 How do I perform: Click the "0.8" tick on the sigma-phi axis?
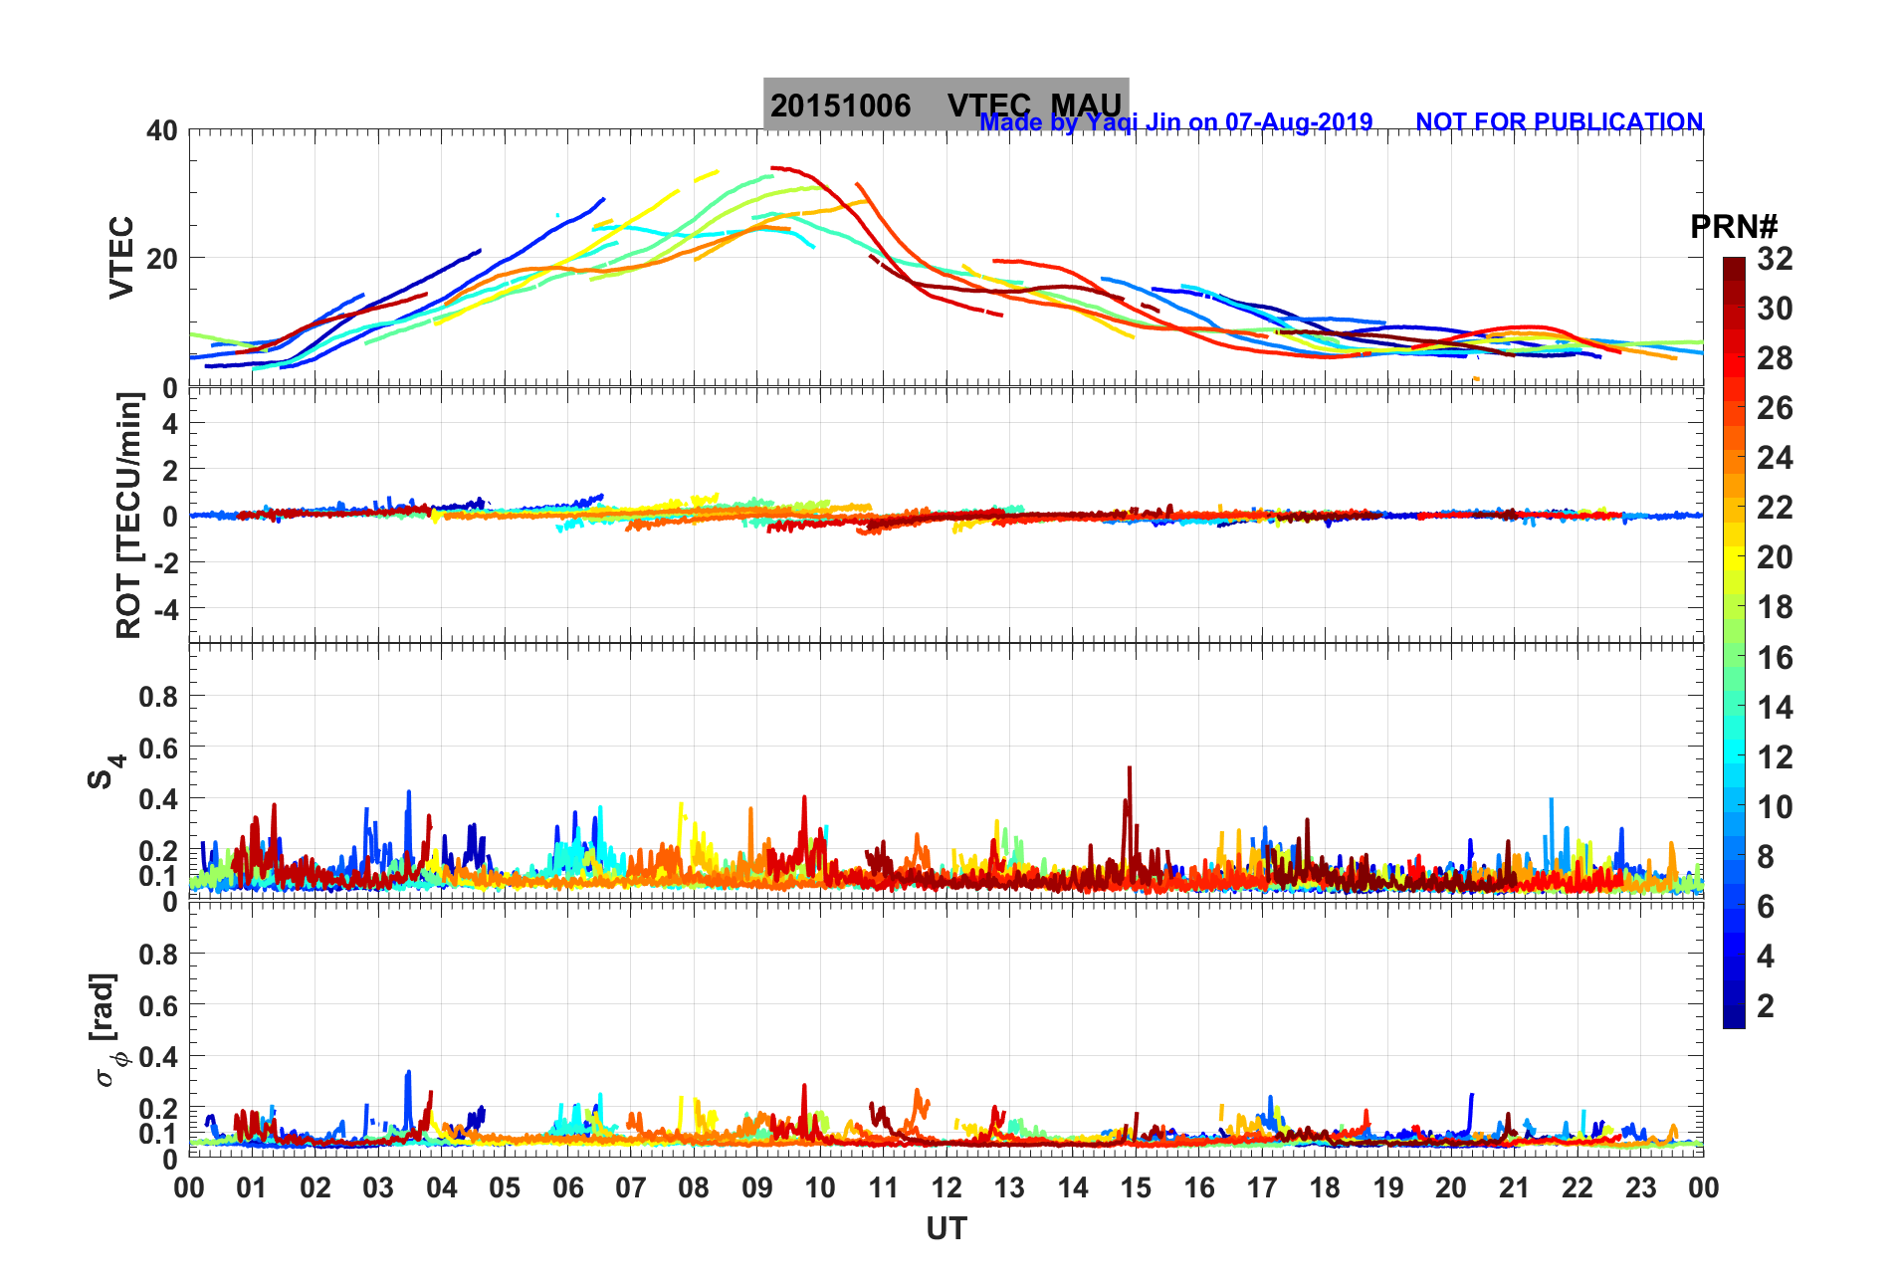pos(157,955)
